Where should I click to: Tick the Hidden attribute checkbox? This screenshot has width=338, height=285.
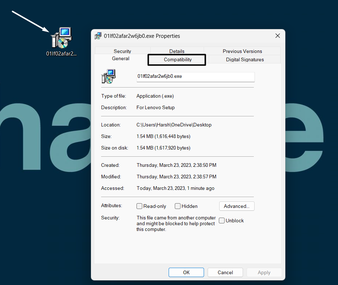(178, 206)
